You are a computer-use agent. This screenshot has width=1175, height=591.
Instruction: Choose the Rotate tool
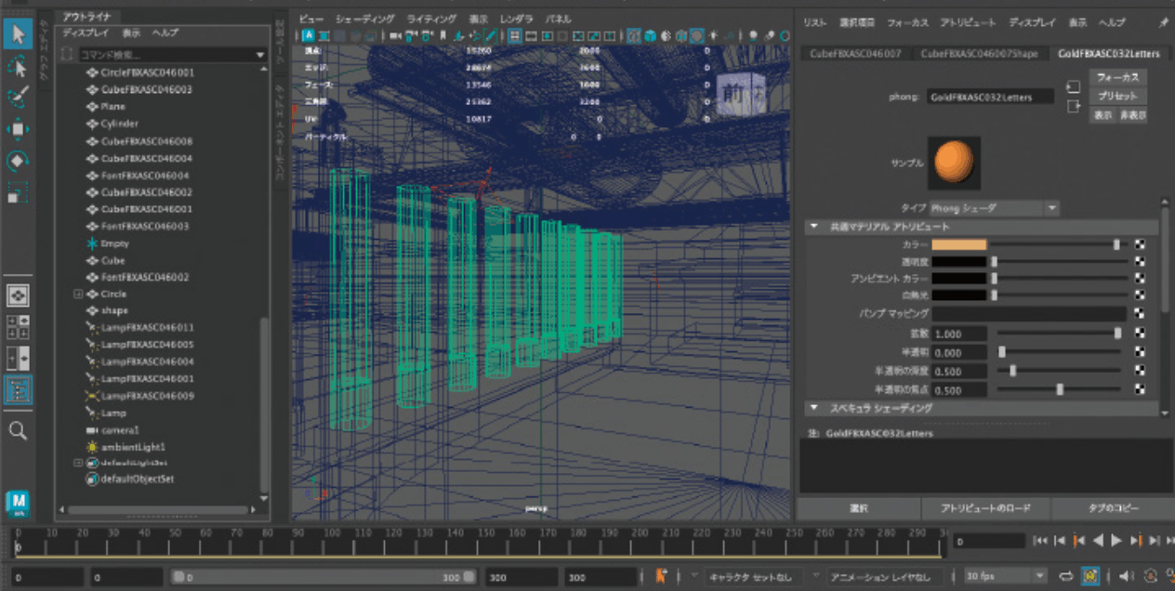[x=19, y=161]
